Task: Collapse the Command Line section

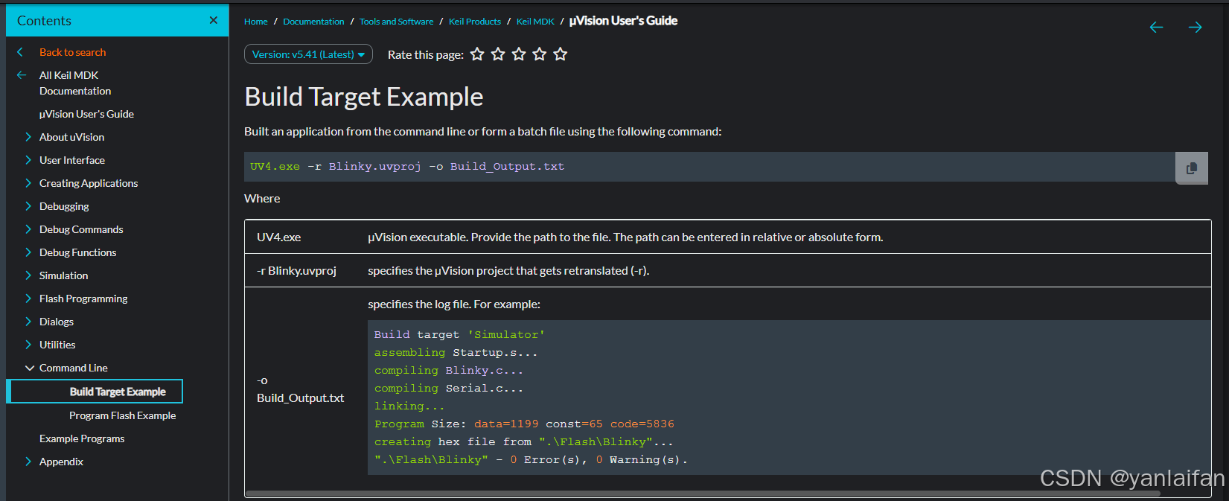Action: (29, 368)
